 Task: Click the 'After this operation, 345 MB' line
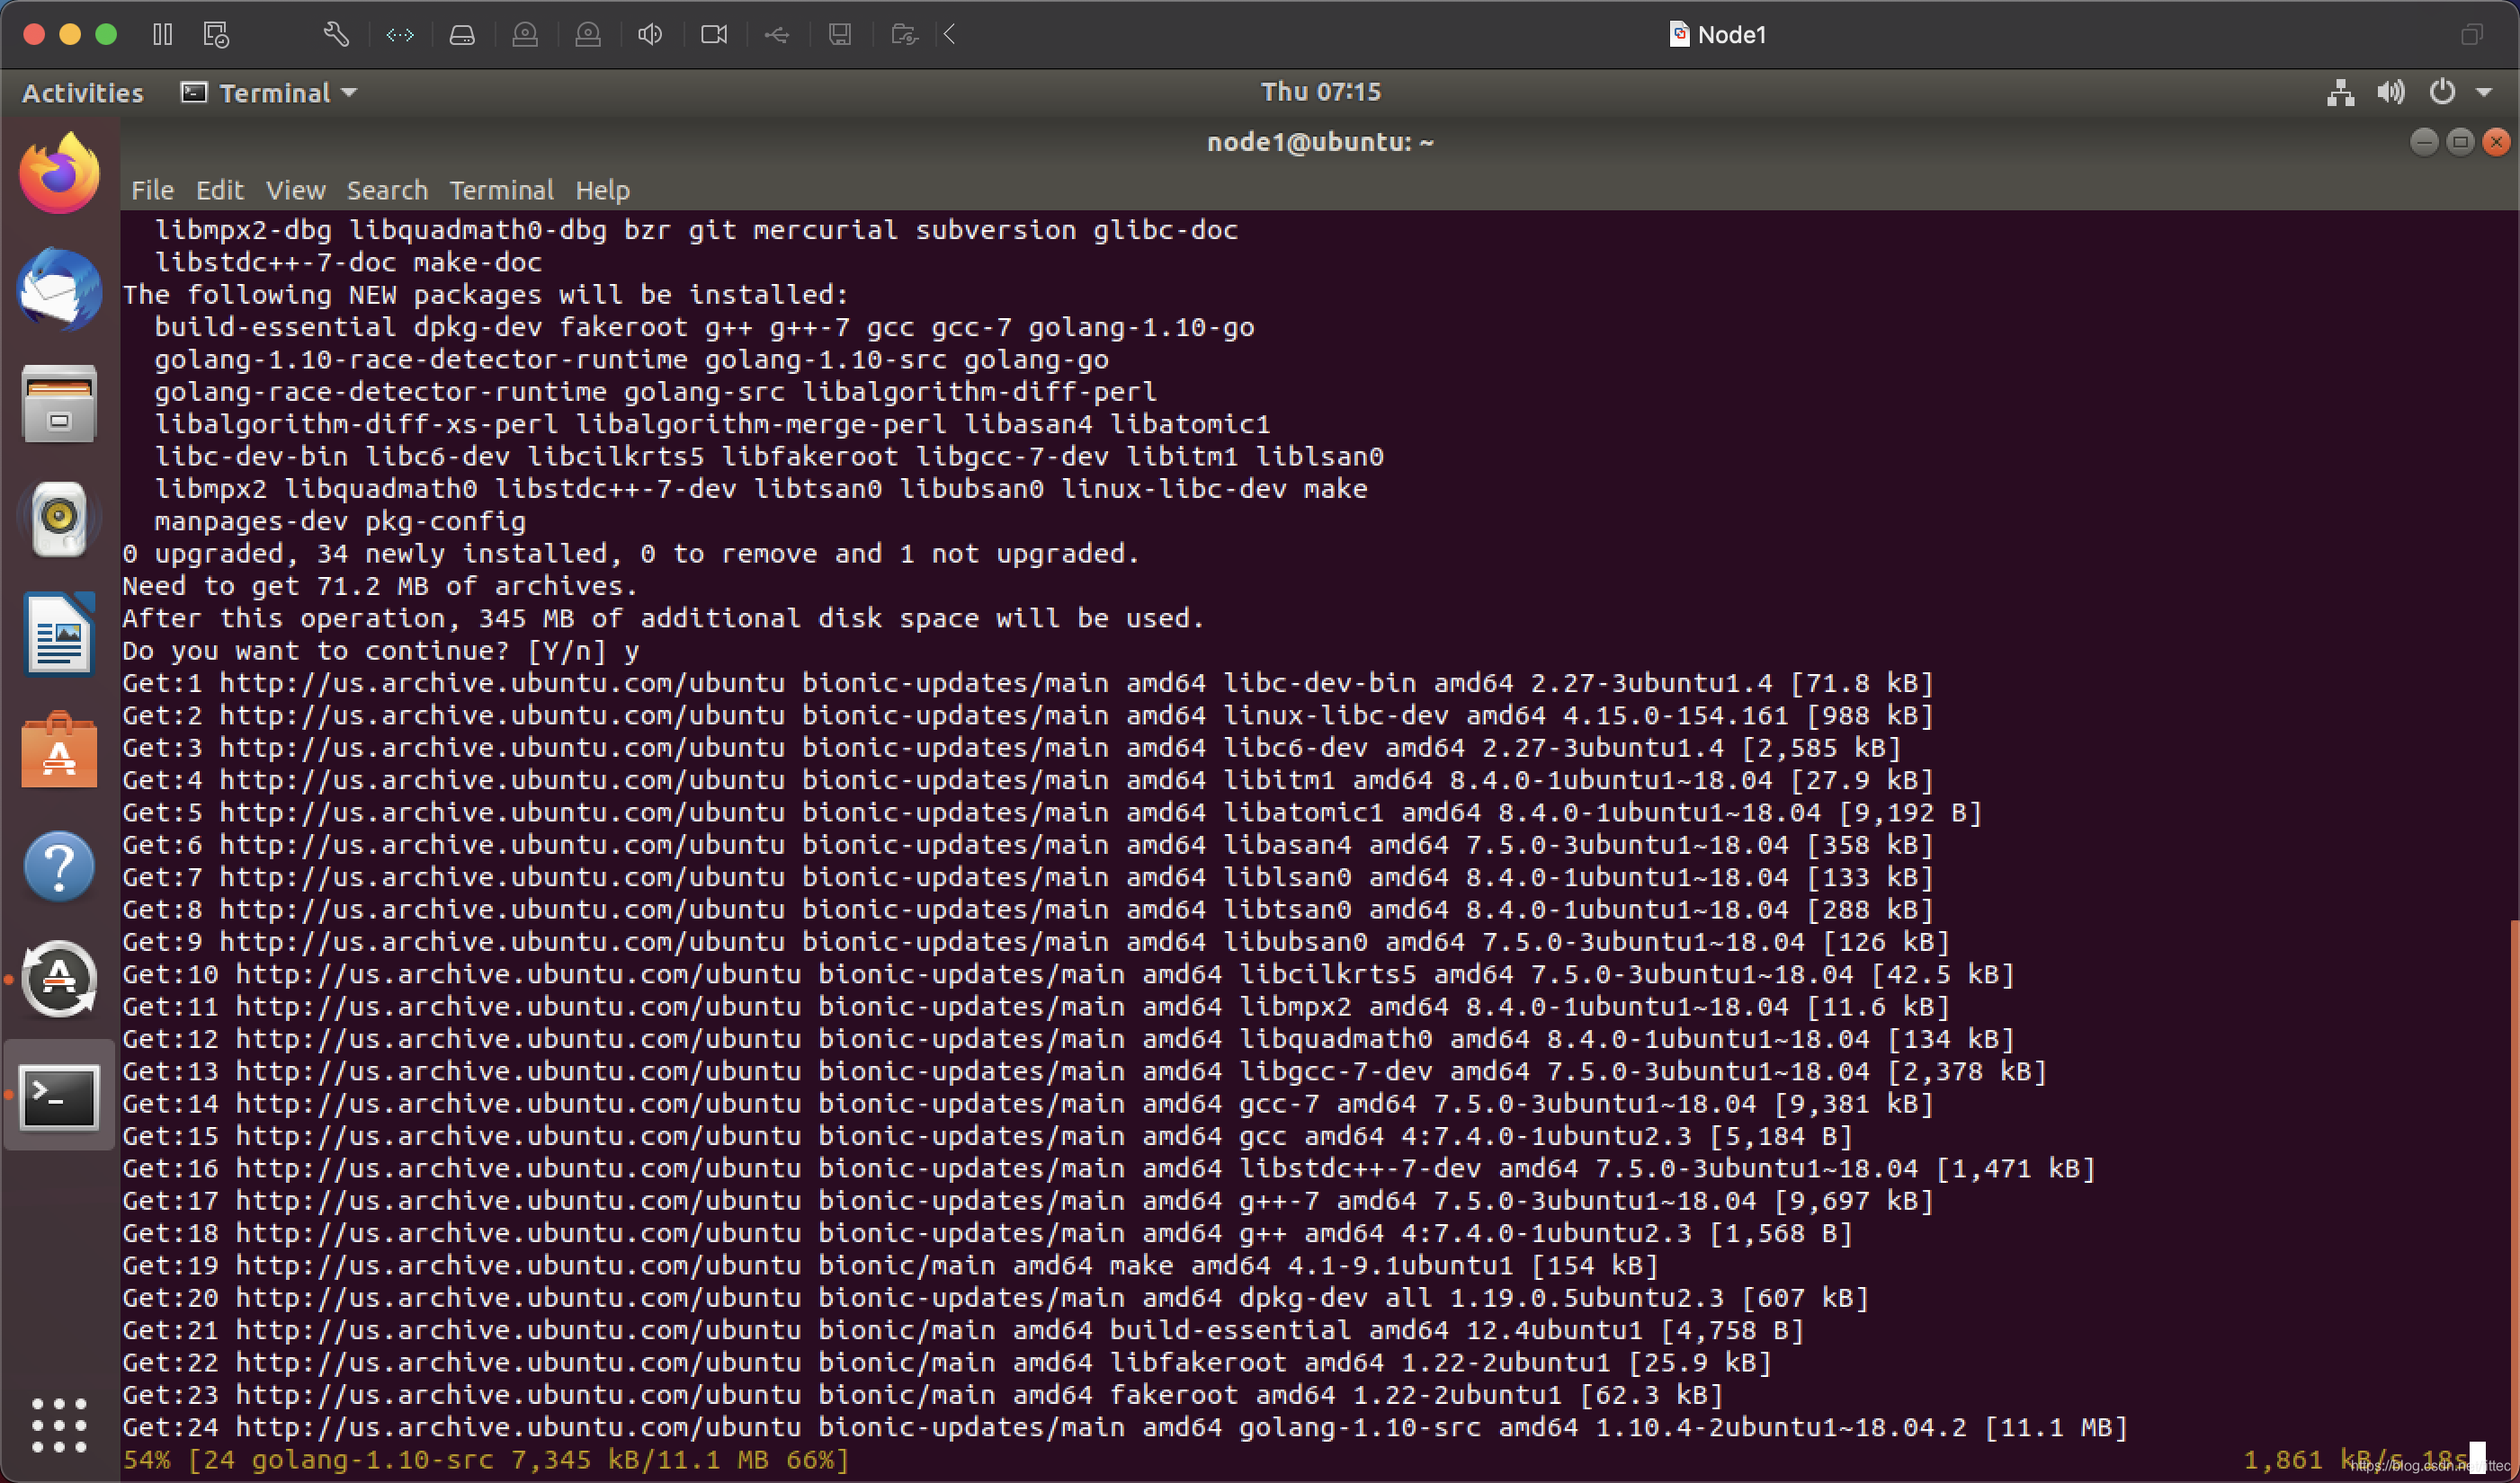coord(663,618)
